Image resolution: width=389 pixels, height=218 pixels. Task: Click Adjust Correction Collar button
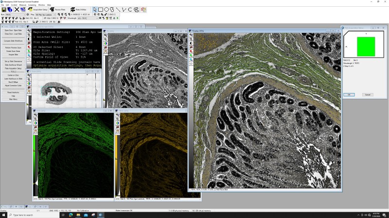click(13, 86)
